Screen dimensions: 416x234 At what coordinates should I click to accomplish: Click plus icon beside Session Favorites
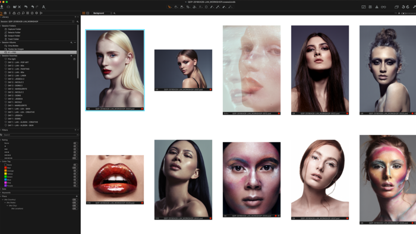click(x=71, y=56)
